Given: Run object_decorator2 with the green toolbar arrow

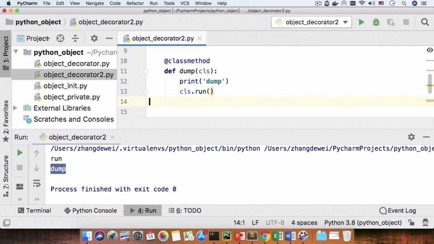Looking at the screenshot, I should pyautogui.click(x=361, y=22).
